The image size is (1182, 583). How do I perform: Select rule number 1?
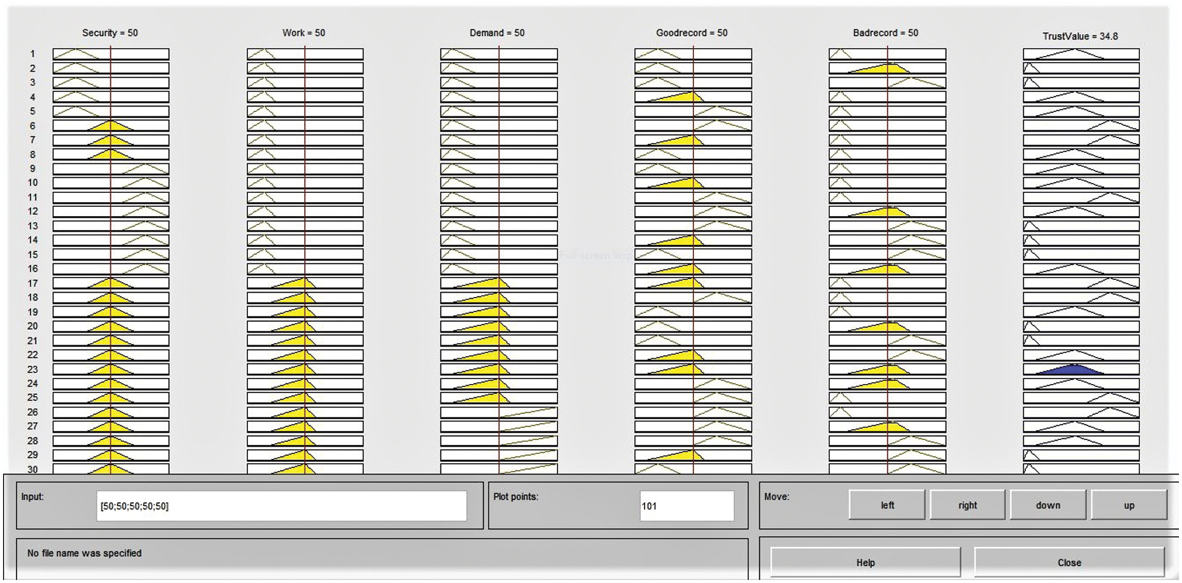33,54
